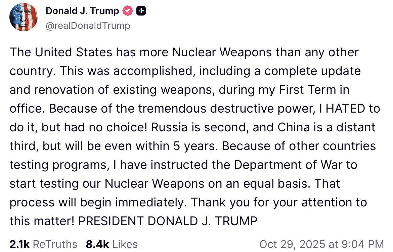
Task: Click the red verified checkmark badge
Action: pyautogui.click(x=128, y=11)
